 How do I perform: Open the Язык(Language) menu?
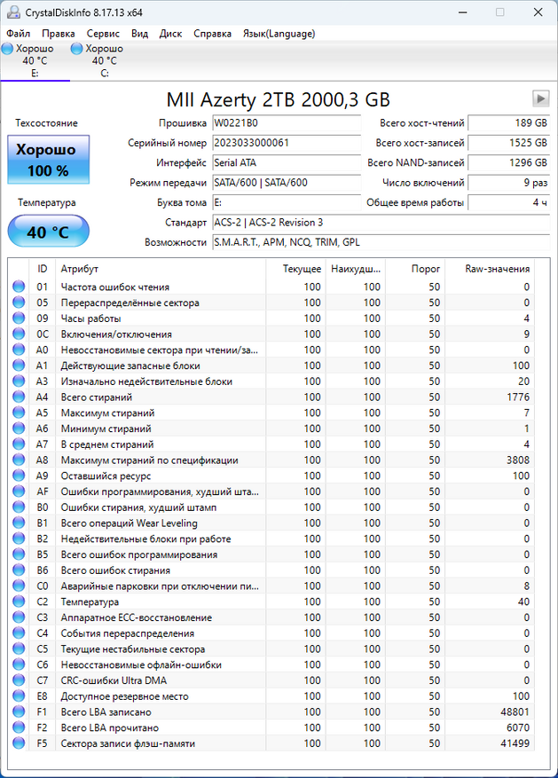click(279, 33)
